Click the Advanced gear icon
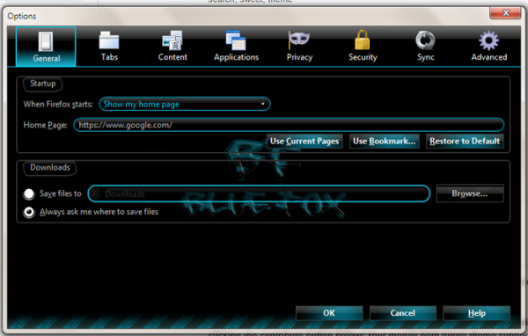 click(488, 40)
